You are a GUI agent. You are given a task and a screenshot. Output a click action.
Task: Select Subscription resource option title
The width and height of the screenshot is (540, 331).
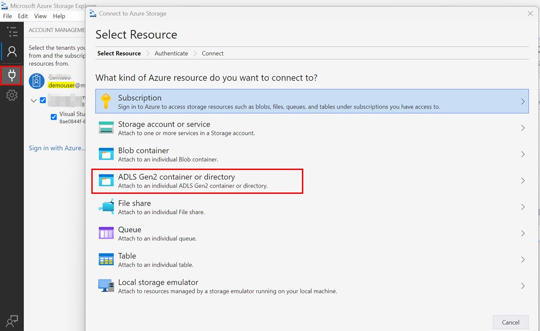coord(140,98)
